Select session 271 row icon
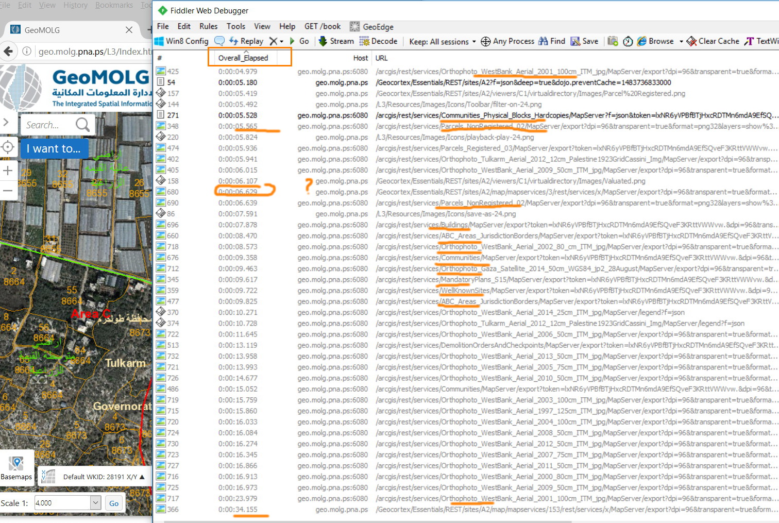Screen dimensions: 779x523 click(161, 115)
